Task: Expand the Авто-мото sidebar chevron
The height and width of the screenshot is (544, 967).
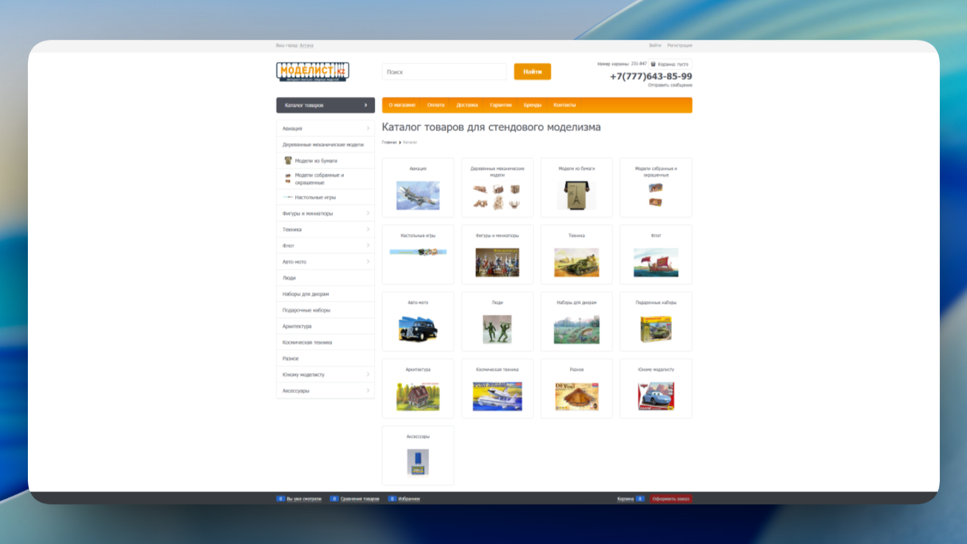Action: tap(368, 261)
